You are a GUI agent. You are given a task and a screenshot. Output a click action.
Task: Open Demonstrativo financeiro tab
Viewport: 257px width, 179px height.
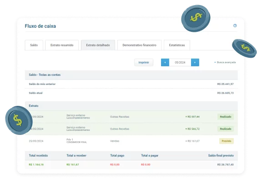point(140,45)
